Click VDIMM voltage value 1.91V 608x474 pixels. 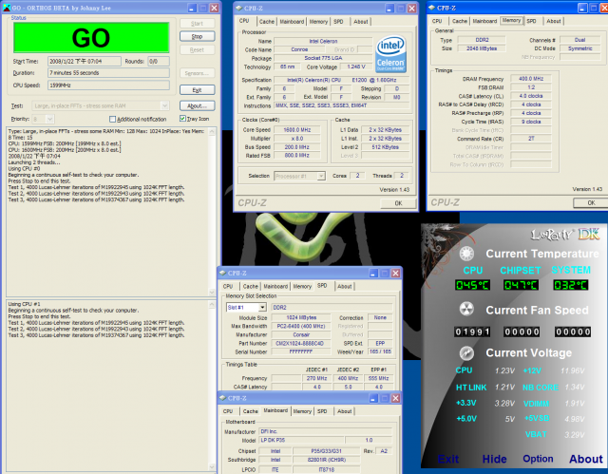[x=575, y=404]
